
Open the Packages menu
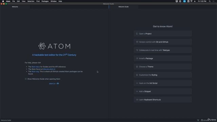click(x=45, y=1)
